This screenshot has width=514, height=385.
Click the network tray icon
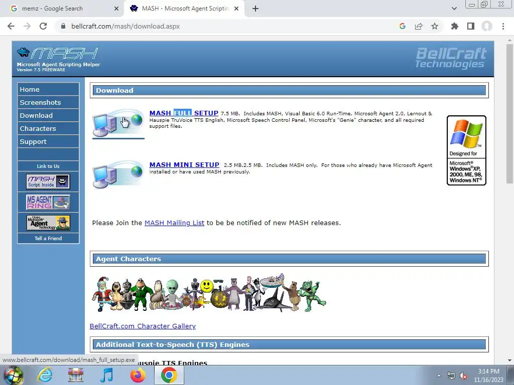coord(451,375)
